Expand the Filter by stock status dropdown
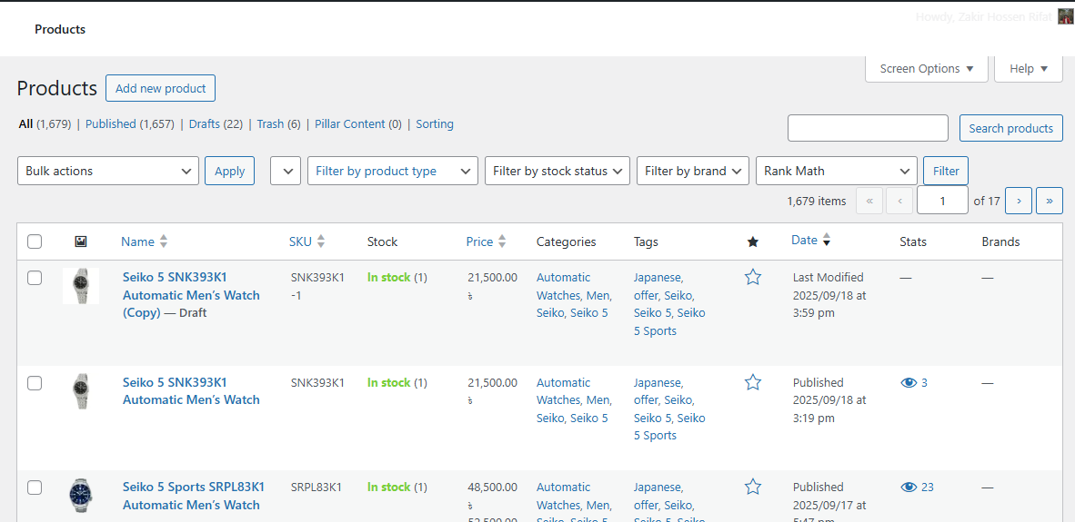Viewport: 1075px width, 522px height. click(x=558, y=171)
